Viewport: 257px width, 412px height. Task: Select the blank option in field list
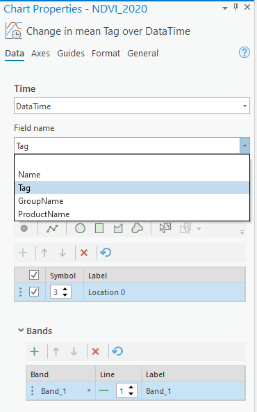pos(132,162)
